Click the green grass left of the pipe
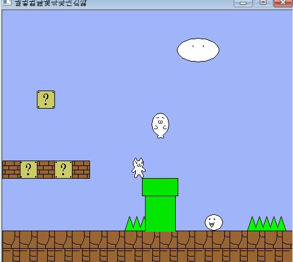 click(135, 223)
